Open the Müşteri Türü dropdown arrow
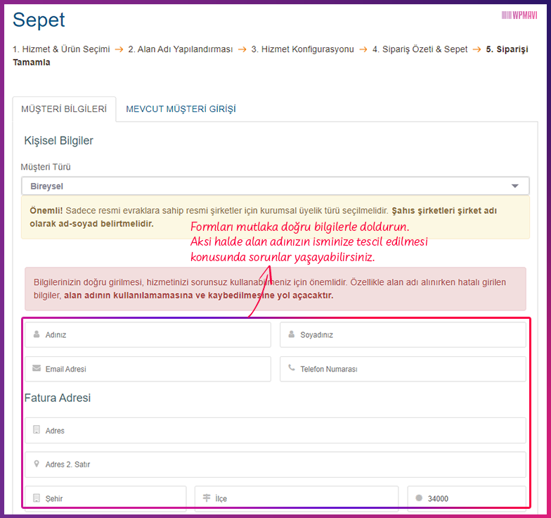This screenshot has height=518, width=551. (514, 186)
